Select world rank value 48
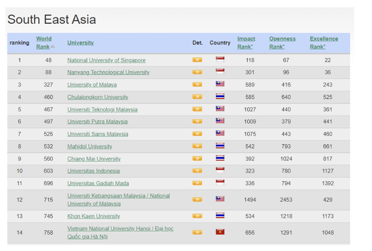Screen dimensions: 372x251 (x=48, y=60)
